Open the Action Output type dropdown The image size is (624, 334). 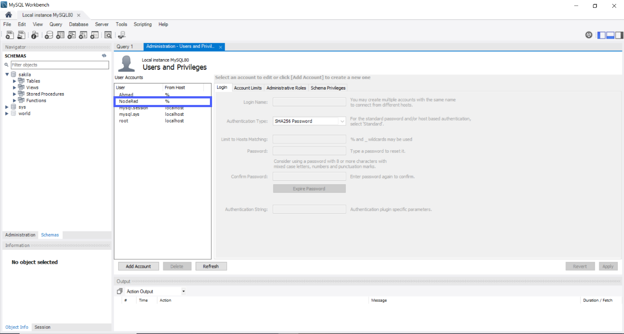[x=183, y=291]
